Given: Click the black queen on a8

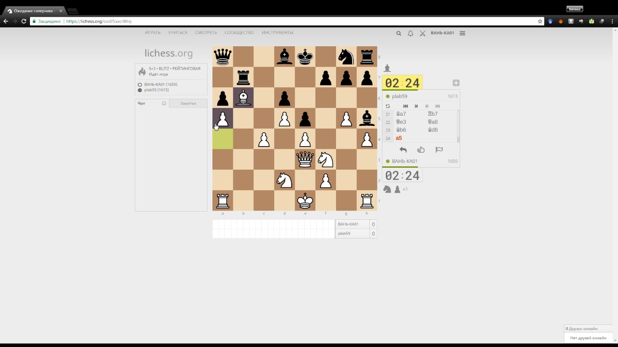Looking at the screenshot, I should pyautogui.click(x=223, y=56).
